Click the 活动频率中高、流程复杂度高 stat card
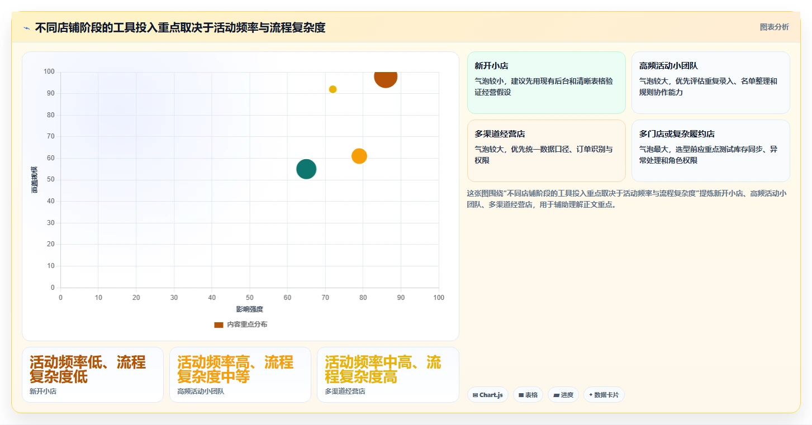 click(388, 375)
